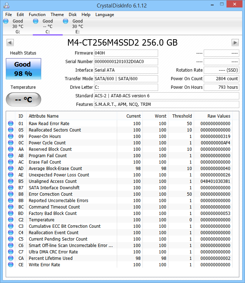Click the CrystalDiskInfo title bar icon
The height and width of the screenshot is (283, 245).
click(6, 5)
